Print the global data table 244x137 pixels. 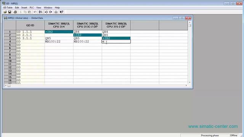point(15,12)
